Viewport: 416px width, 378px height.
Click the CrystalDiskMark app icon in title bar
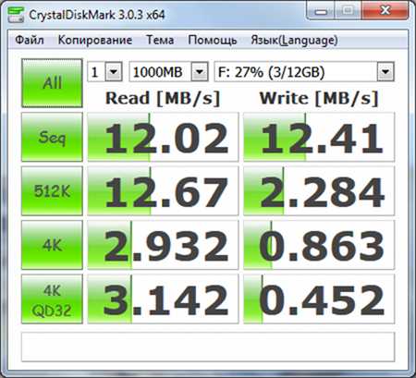coord(16,14)
